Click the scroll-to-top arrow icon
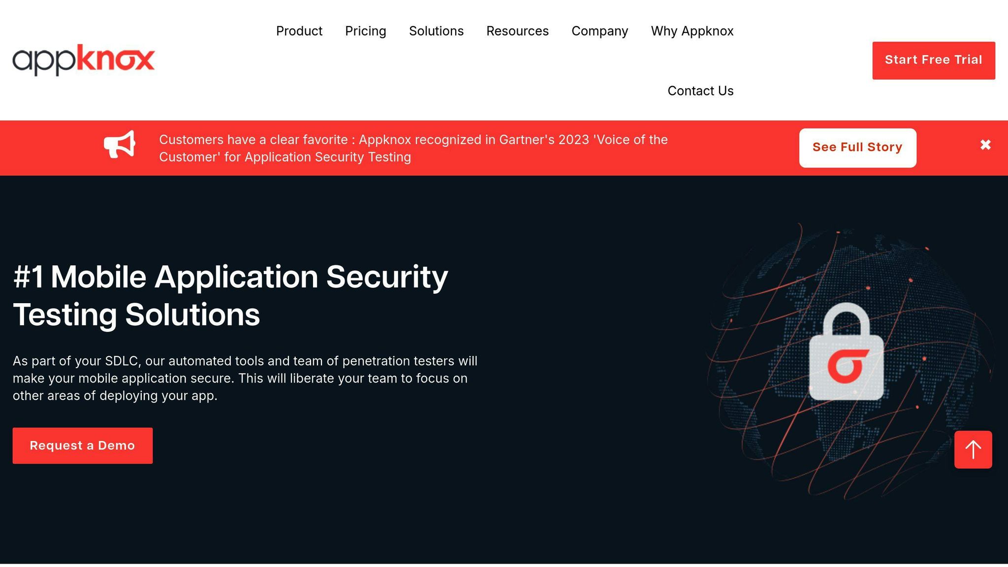This screenshot has width=1008, height=567. pyautogui.click(x=973, y=449)
